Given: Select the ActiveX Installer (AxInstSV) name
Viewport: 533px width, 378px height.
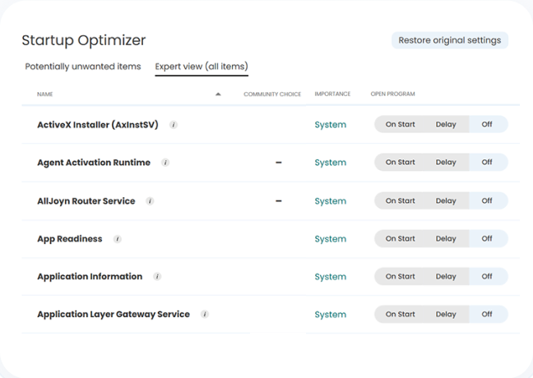Looking at the screenshot, I should 98,125.
